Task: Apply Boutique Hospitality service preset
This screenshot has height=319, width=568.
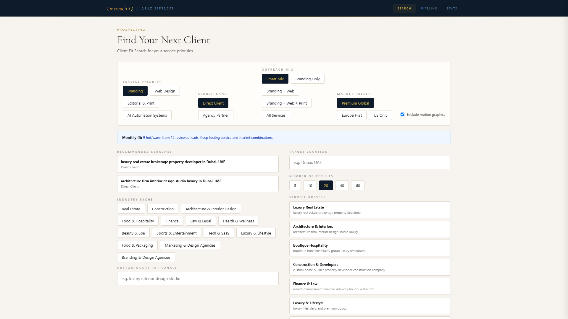Action: click(370, 248)
